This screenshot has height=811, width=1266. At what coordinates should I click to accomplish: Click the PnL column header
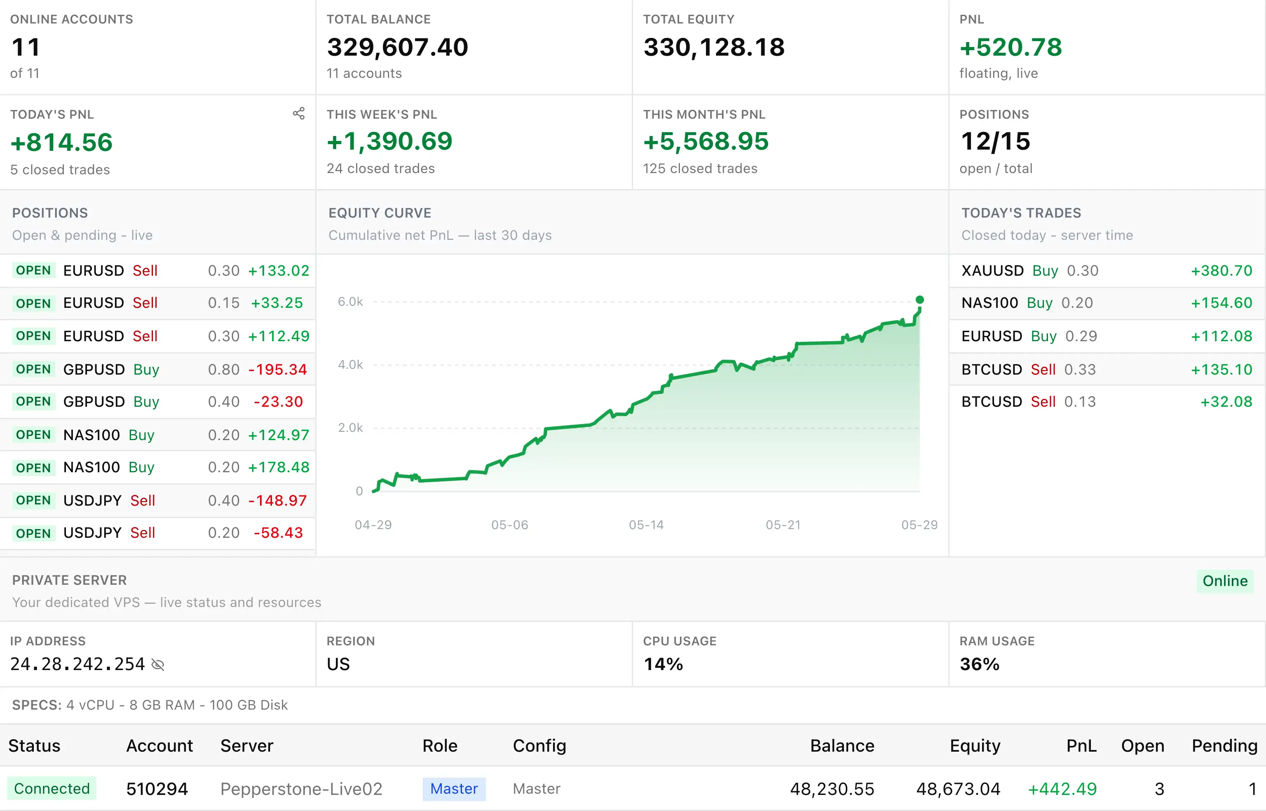tap(1081, 746)
